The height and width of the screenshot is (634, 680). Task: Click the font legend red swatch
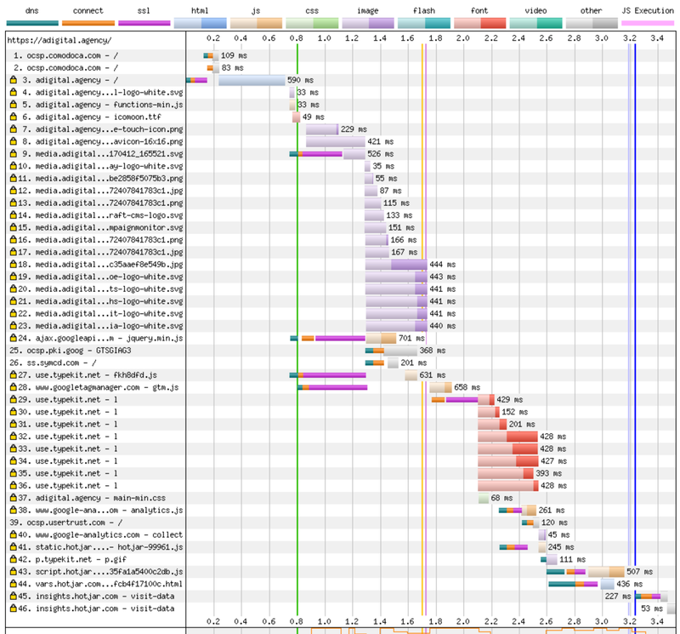479,23
